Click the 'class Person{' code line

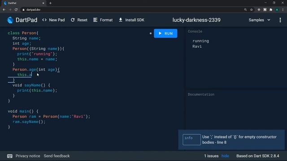point(23,33)
